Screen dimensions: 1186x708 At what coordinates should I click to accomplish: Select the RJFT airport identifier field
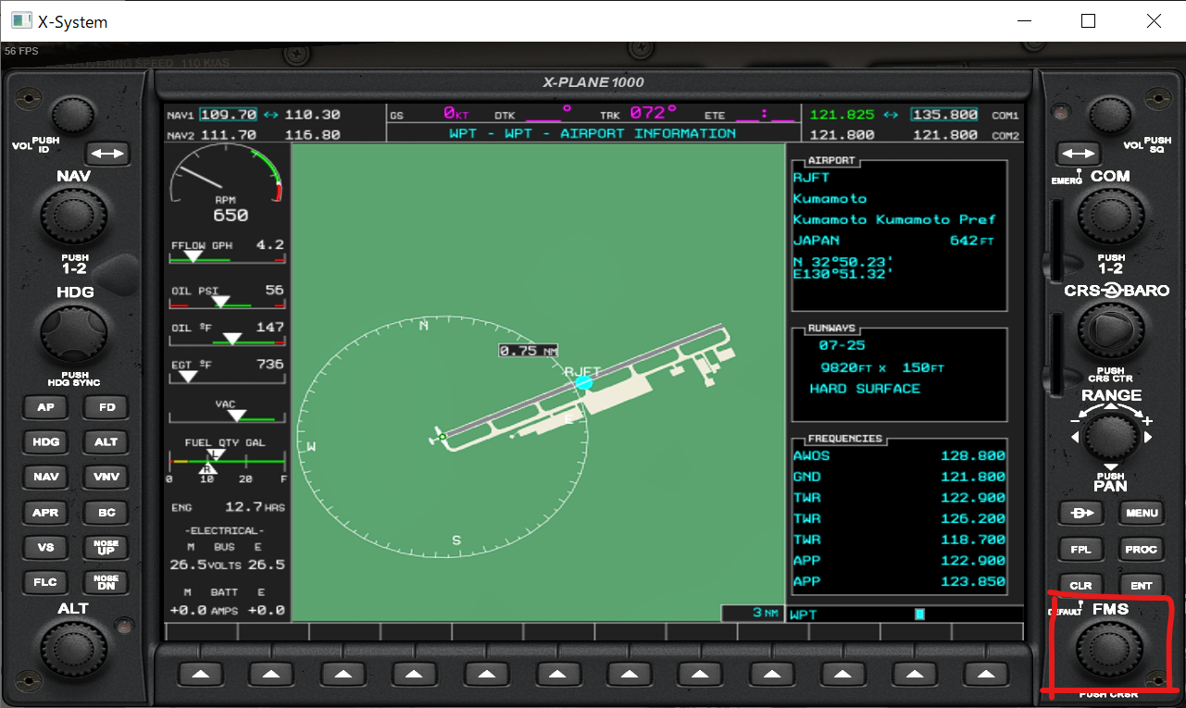click(811, 178)
